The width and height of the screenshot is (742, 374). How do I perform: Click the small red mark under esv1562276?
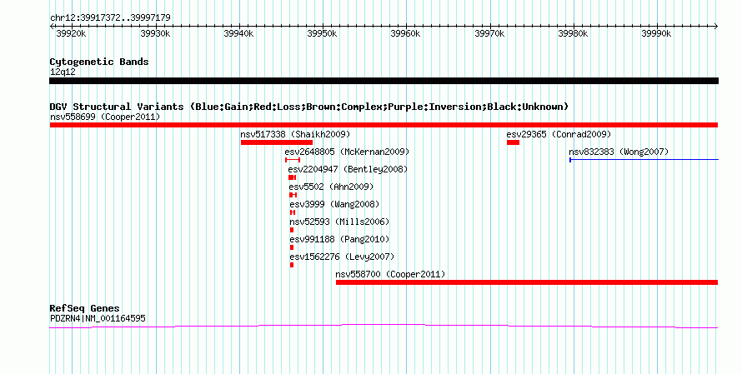pyautogui.click(x=292, y=265)
